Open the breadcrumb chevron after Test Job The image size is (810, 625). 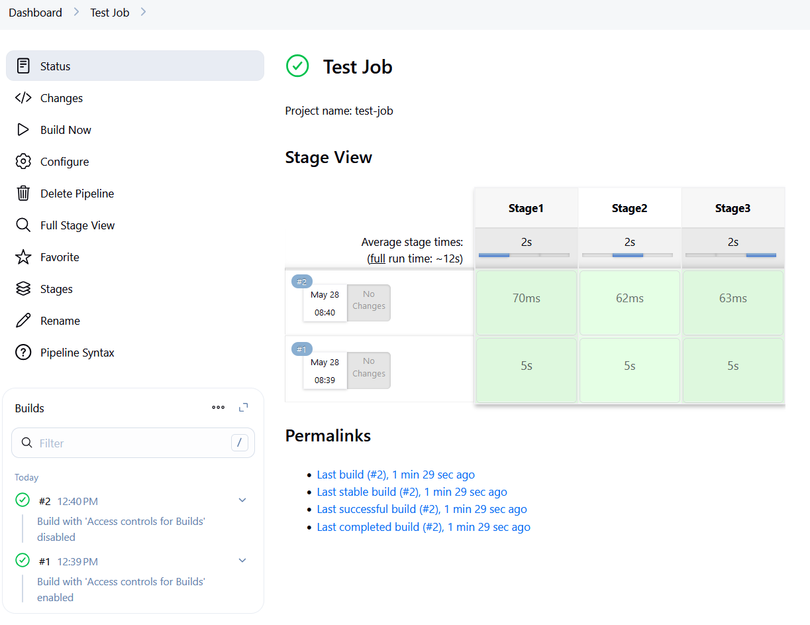pos(144,12)
